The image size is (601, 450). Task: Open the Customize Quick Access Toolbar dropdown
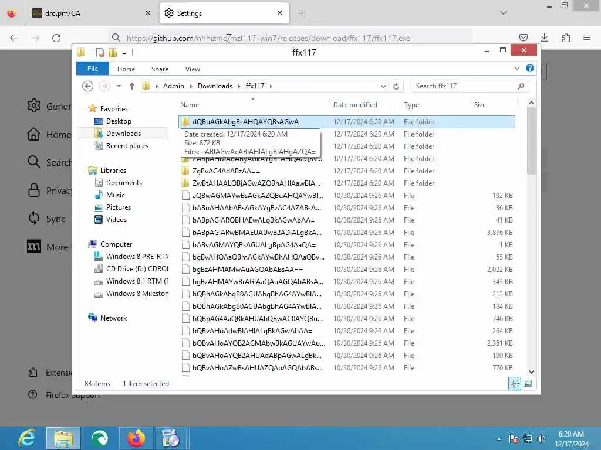pyautogui.click(x=124, y=53)
